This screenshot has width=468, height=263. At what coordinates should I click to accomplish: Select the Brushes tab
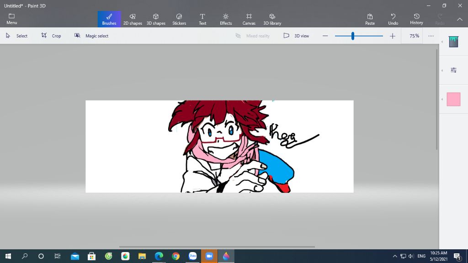click(109, 19)
